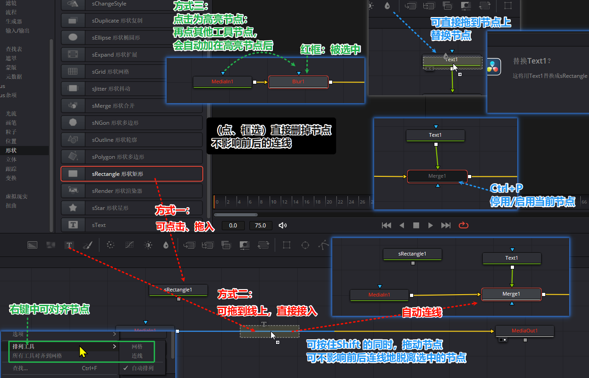Select the sNGon 形状多边形 tool
This screenshot has width=589, height=378.
tap(132, 123)
